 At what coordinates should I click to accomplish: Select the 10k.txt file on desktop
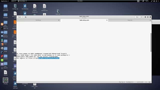[x=5, y=73]
